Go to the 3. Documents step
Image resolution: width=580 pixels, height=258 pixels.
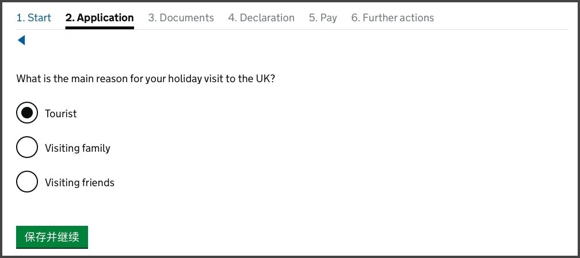point(181,18)
